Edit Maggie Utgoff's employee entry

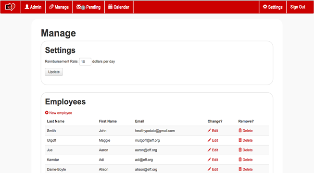tap(213, 140)
